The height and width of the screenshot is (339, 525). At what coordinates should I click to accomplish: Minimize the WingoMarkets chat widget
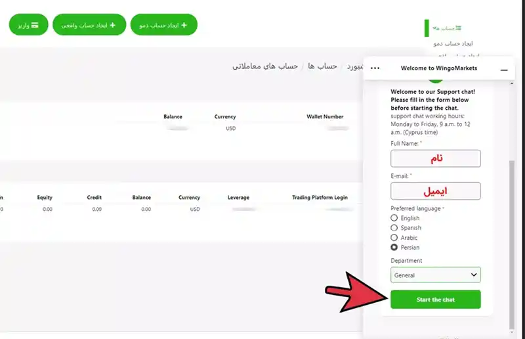503,70
